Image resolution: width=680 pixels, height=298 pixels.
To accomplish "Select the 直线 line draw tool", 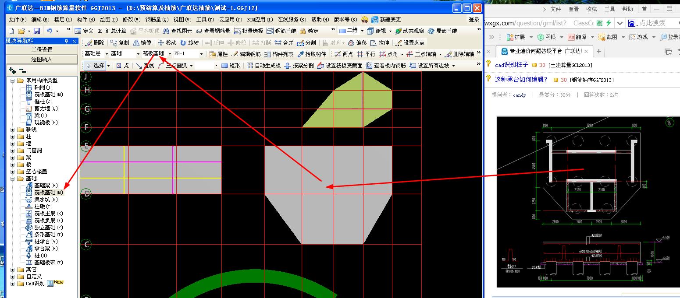I will click(x=145, y=65).
